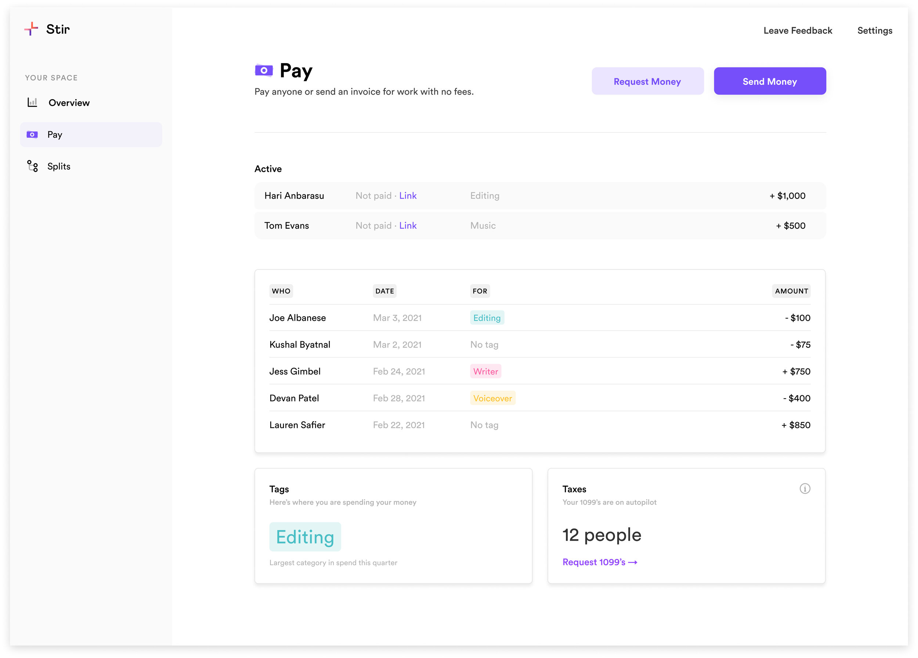Click the Feb 24, 2021 date

(399, 371)
